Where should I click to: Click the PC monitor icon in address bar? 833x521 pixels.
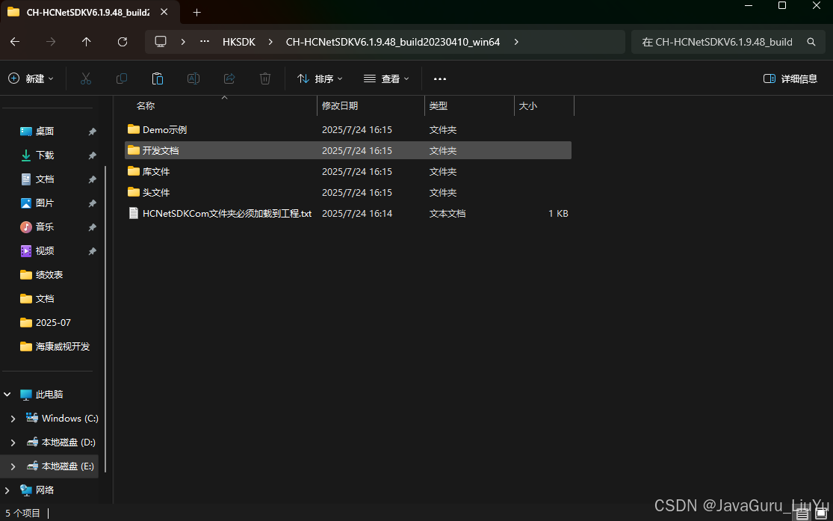161,41
